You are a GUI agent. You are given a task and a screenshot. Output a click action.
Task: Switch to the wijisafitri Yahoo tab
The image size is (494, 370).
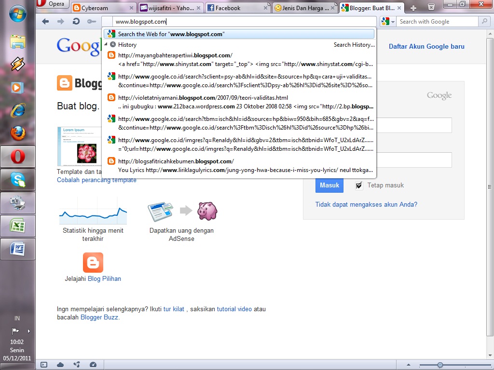pos(171,8)
